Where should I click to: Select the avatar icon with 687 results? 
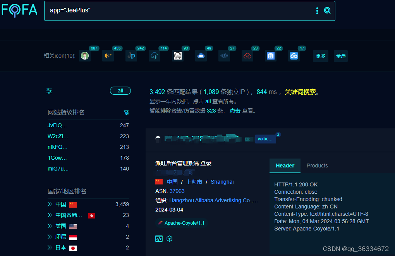pyautogui.click(x=85, y=56)
